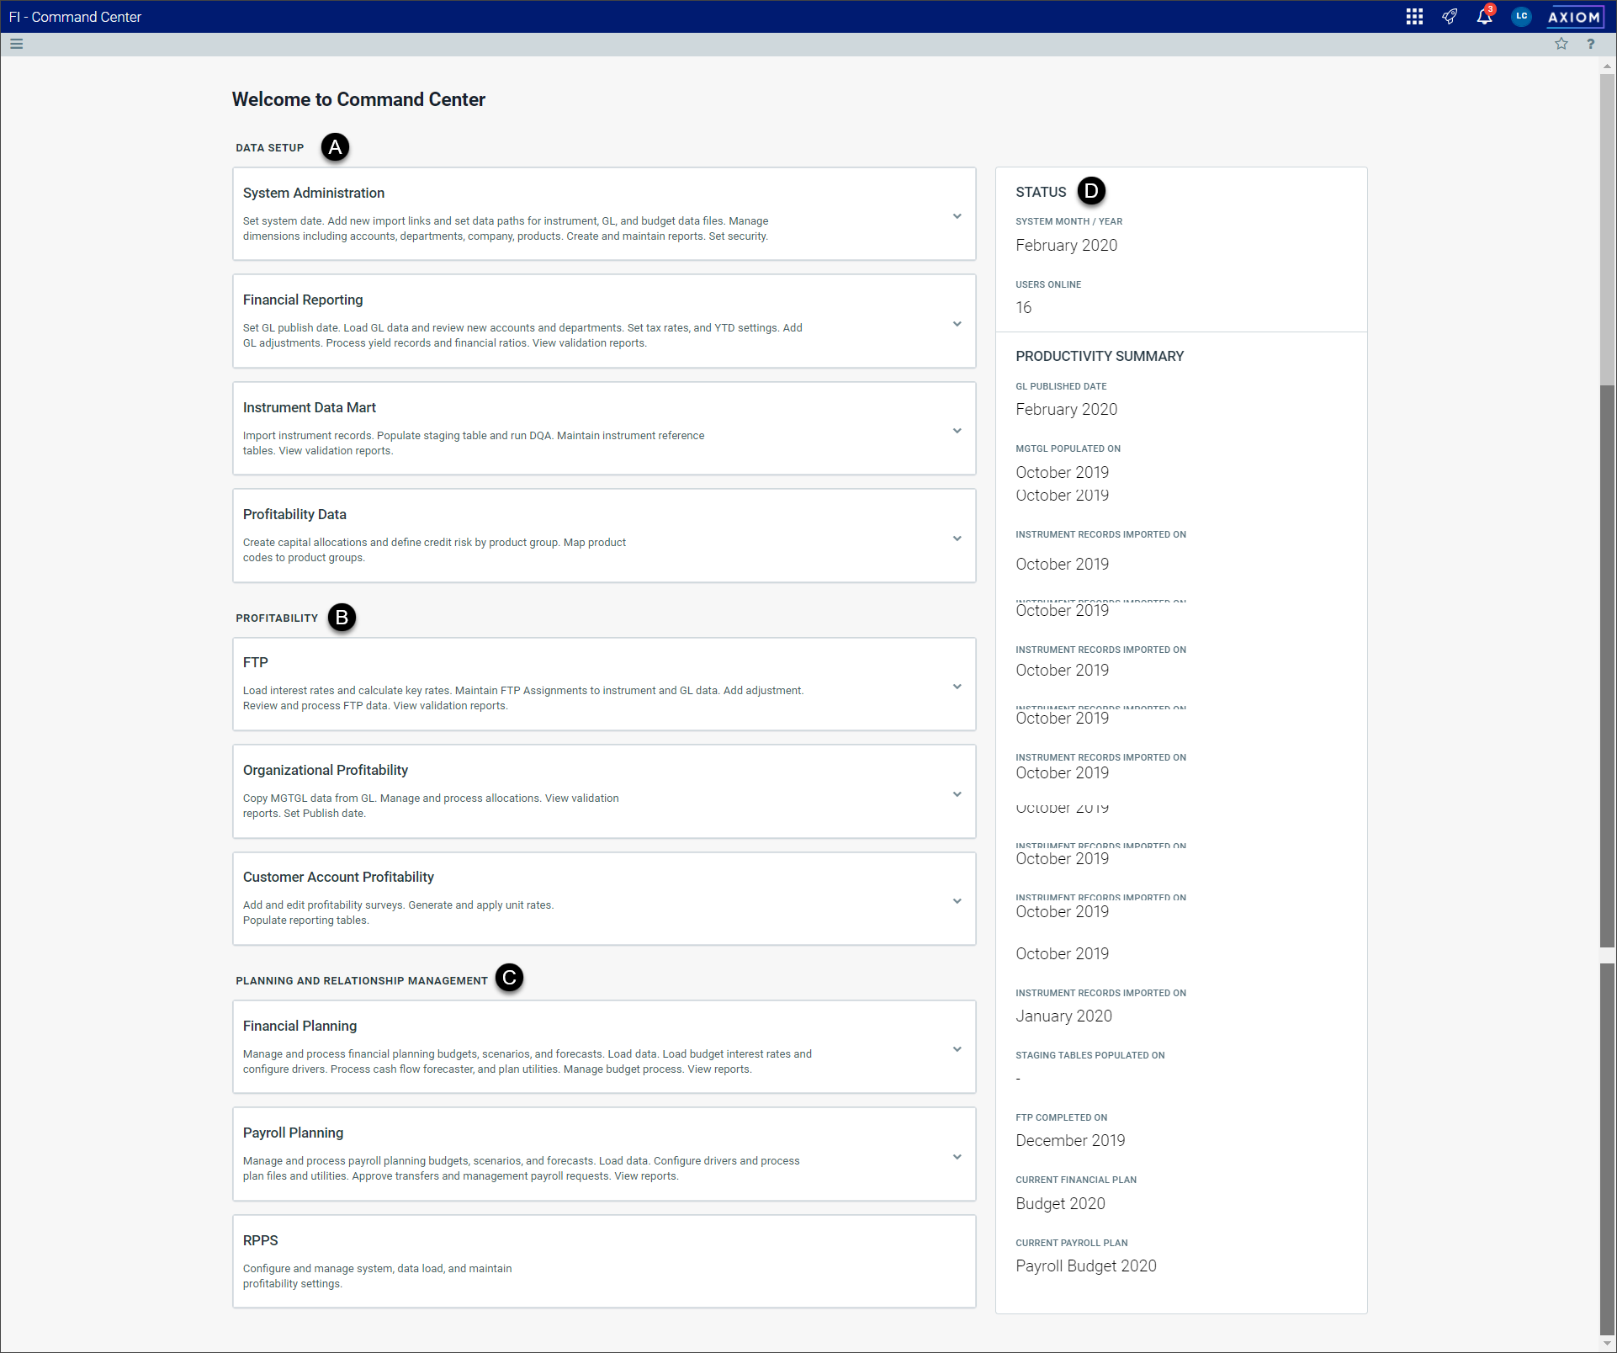Image resolution: width=1617 pixels, height=1353 pixels.
Task: Expand the Organizational Profitability card
Action: pyautogui.click(x=957, y=794)
